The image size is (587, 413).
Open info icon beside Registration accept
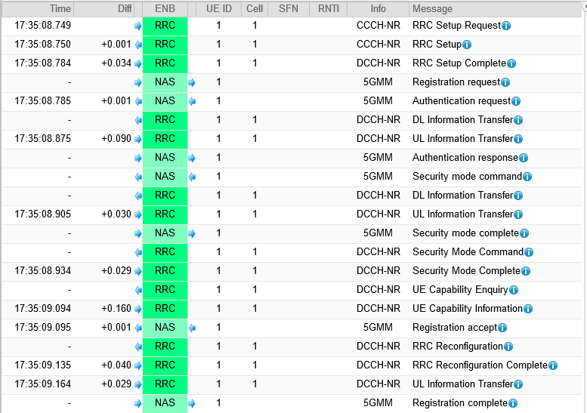(502, 328)
